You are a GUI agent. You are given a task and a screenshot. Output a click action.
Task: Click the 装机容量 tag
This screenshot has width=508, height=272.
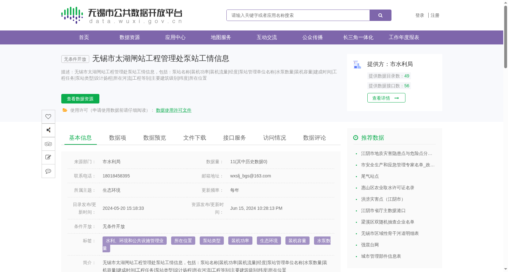[297, 241]
